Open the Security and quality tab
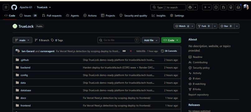The image size is (251, 112). 133,16
